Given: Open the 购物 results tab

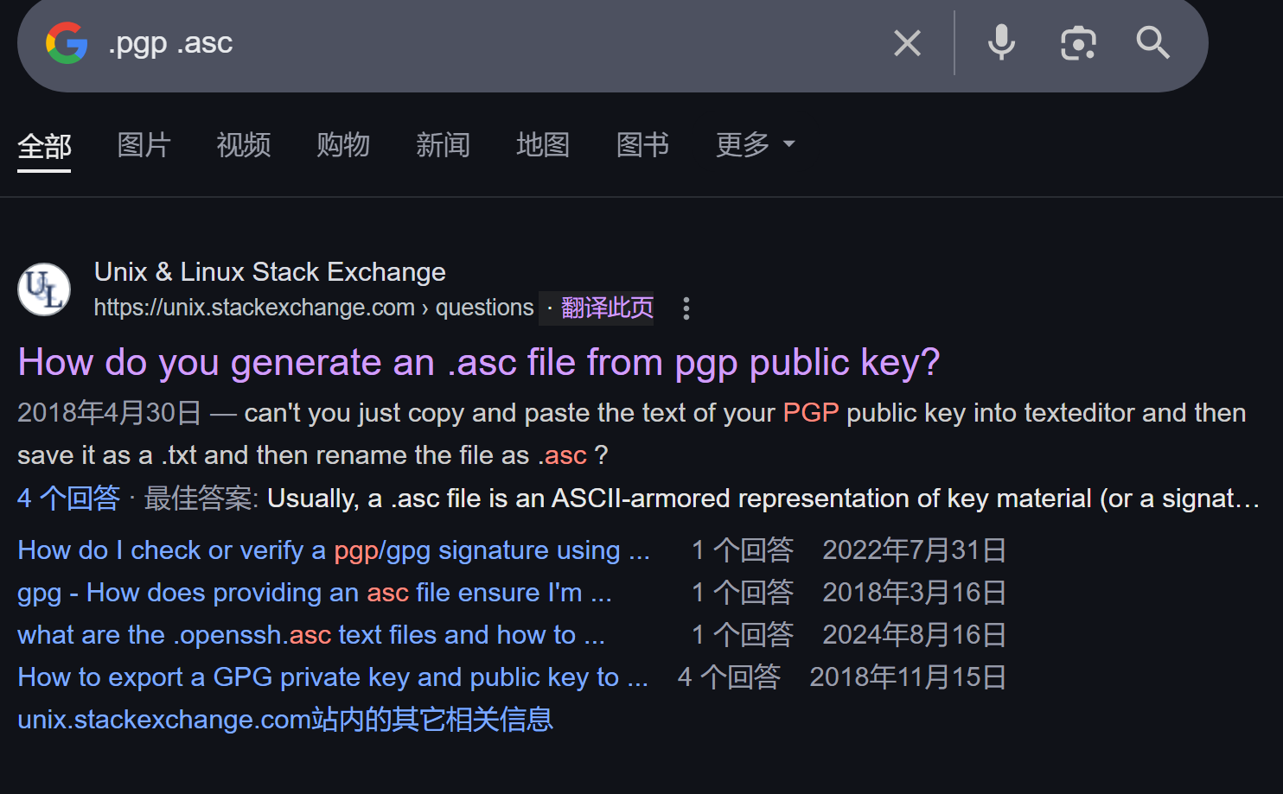Looking at the screenshot, I should click(x=343, y=144).
